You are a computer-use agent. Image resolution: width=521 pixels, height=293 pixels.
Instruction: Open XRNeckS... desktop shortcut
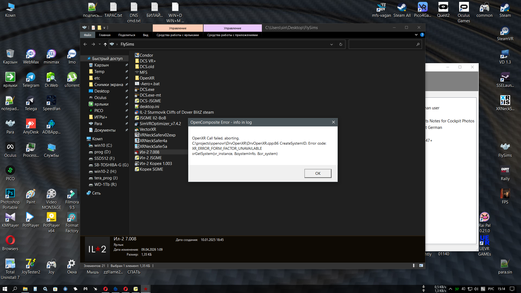(505, 104)
